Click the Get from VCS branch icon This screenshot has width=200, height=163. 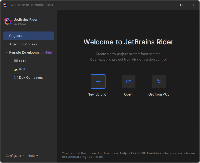(159, 81)
